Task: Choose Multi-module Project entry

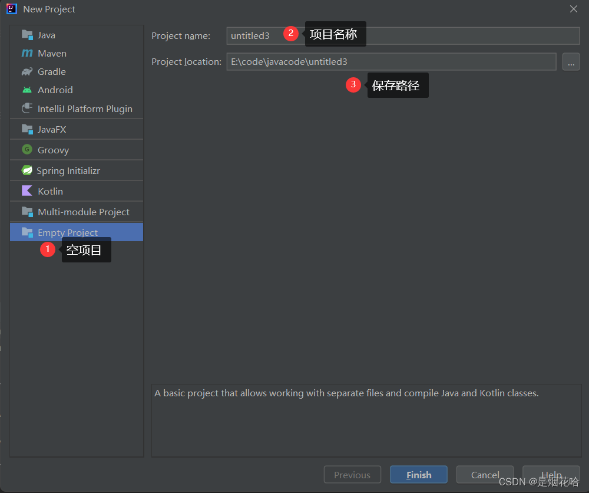Action: tap(77, 212)
